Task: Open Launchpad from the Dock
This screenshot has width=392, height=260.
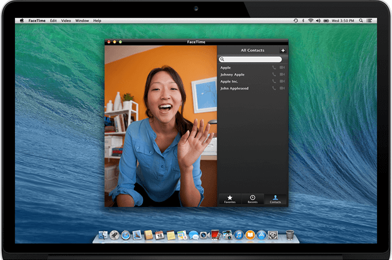Action: pyautogui.click(x=114, y=235)
